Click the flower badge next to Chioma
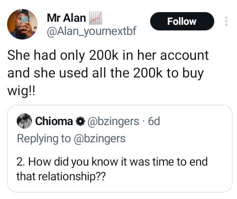The image size is (237, 199). pos(80,122)
